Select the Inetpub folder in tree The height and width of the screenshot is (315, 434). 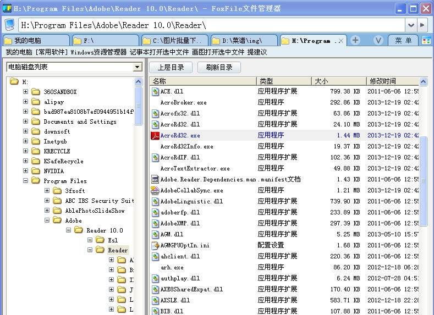pyautogui.click(x=55, y=141)
